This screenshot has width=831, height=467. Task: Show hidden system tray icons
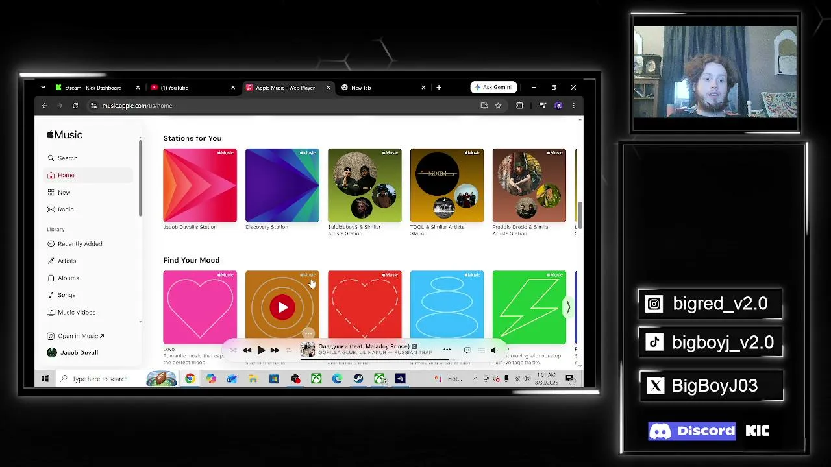coord(475,379)
